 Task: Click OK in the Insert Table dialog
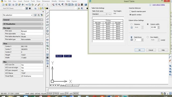pyautogui.click(x=139, y=50)
